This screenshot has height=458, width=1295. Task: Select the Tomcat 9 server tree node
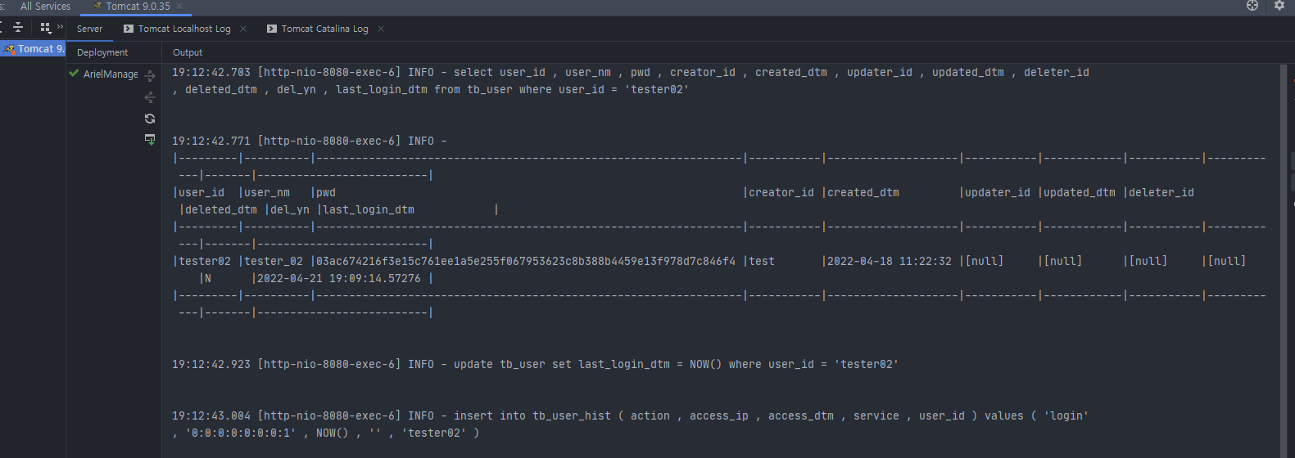pos(33,49)
